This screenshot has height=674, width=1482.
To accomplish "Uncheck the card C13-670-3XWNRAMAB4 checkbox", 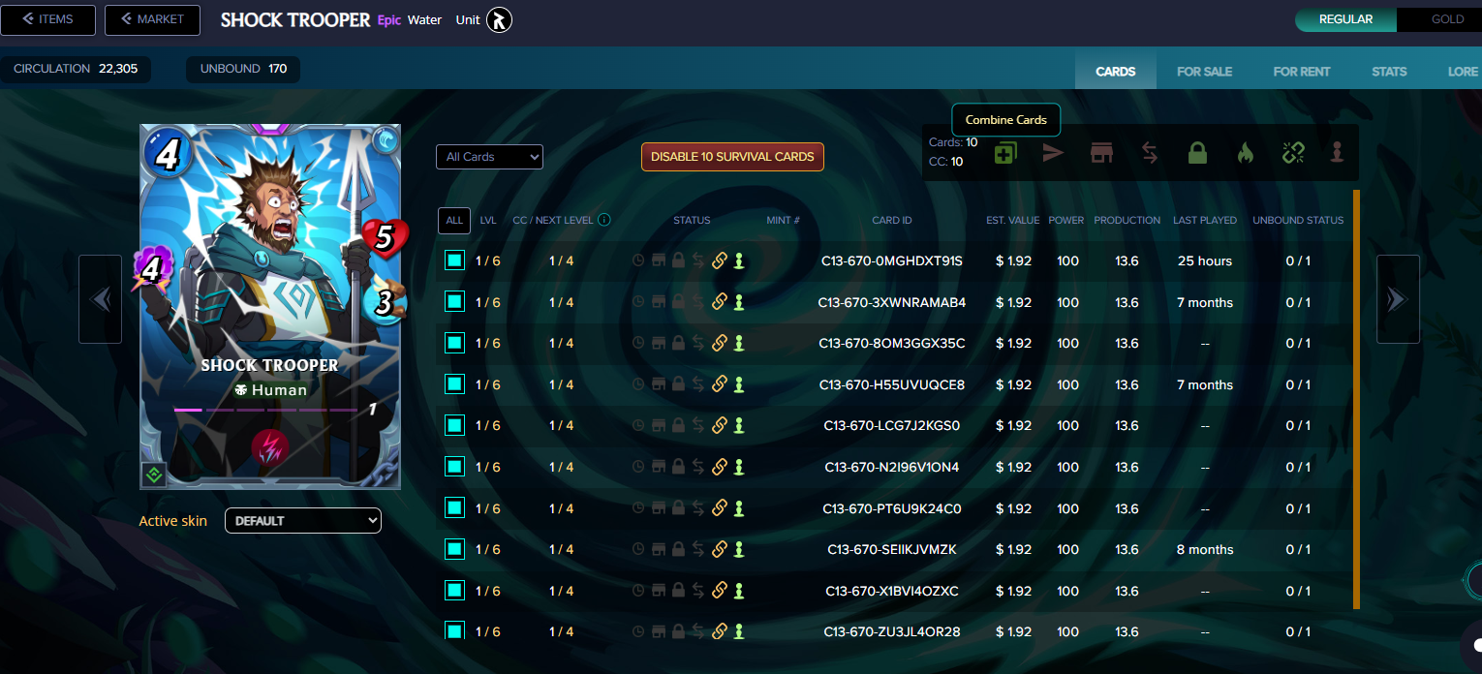I will pos(455,302).
